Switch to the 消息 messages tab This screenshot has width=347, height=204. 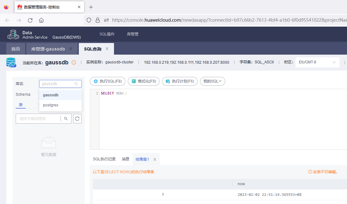[x=125, y=159]
